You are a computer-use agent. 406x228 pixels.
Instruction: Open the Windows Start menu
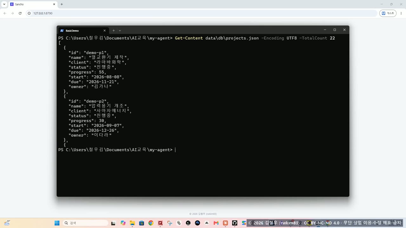click(x=57, y=223)
